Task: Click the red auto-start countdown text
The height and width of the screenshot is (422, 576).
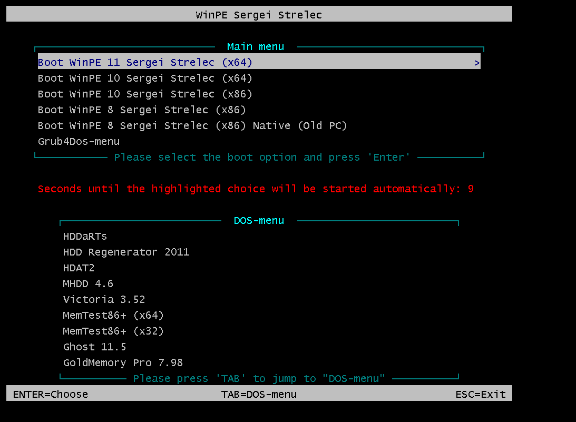Action: click(x=256, y=189)
